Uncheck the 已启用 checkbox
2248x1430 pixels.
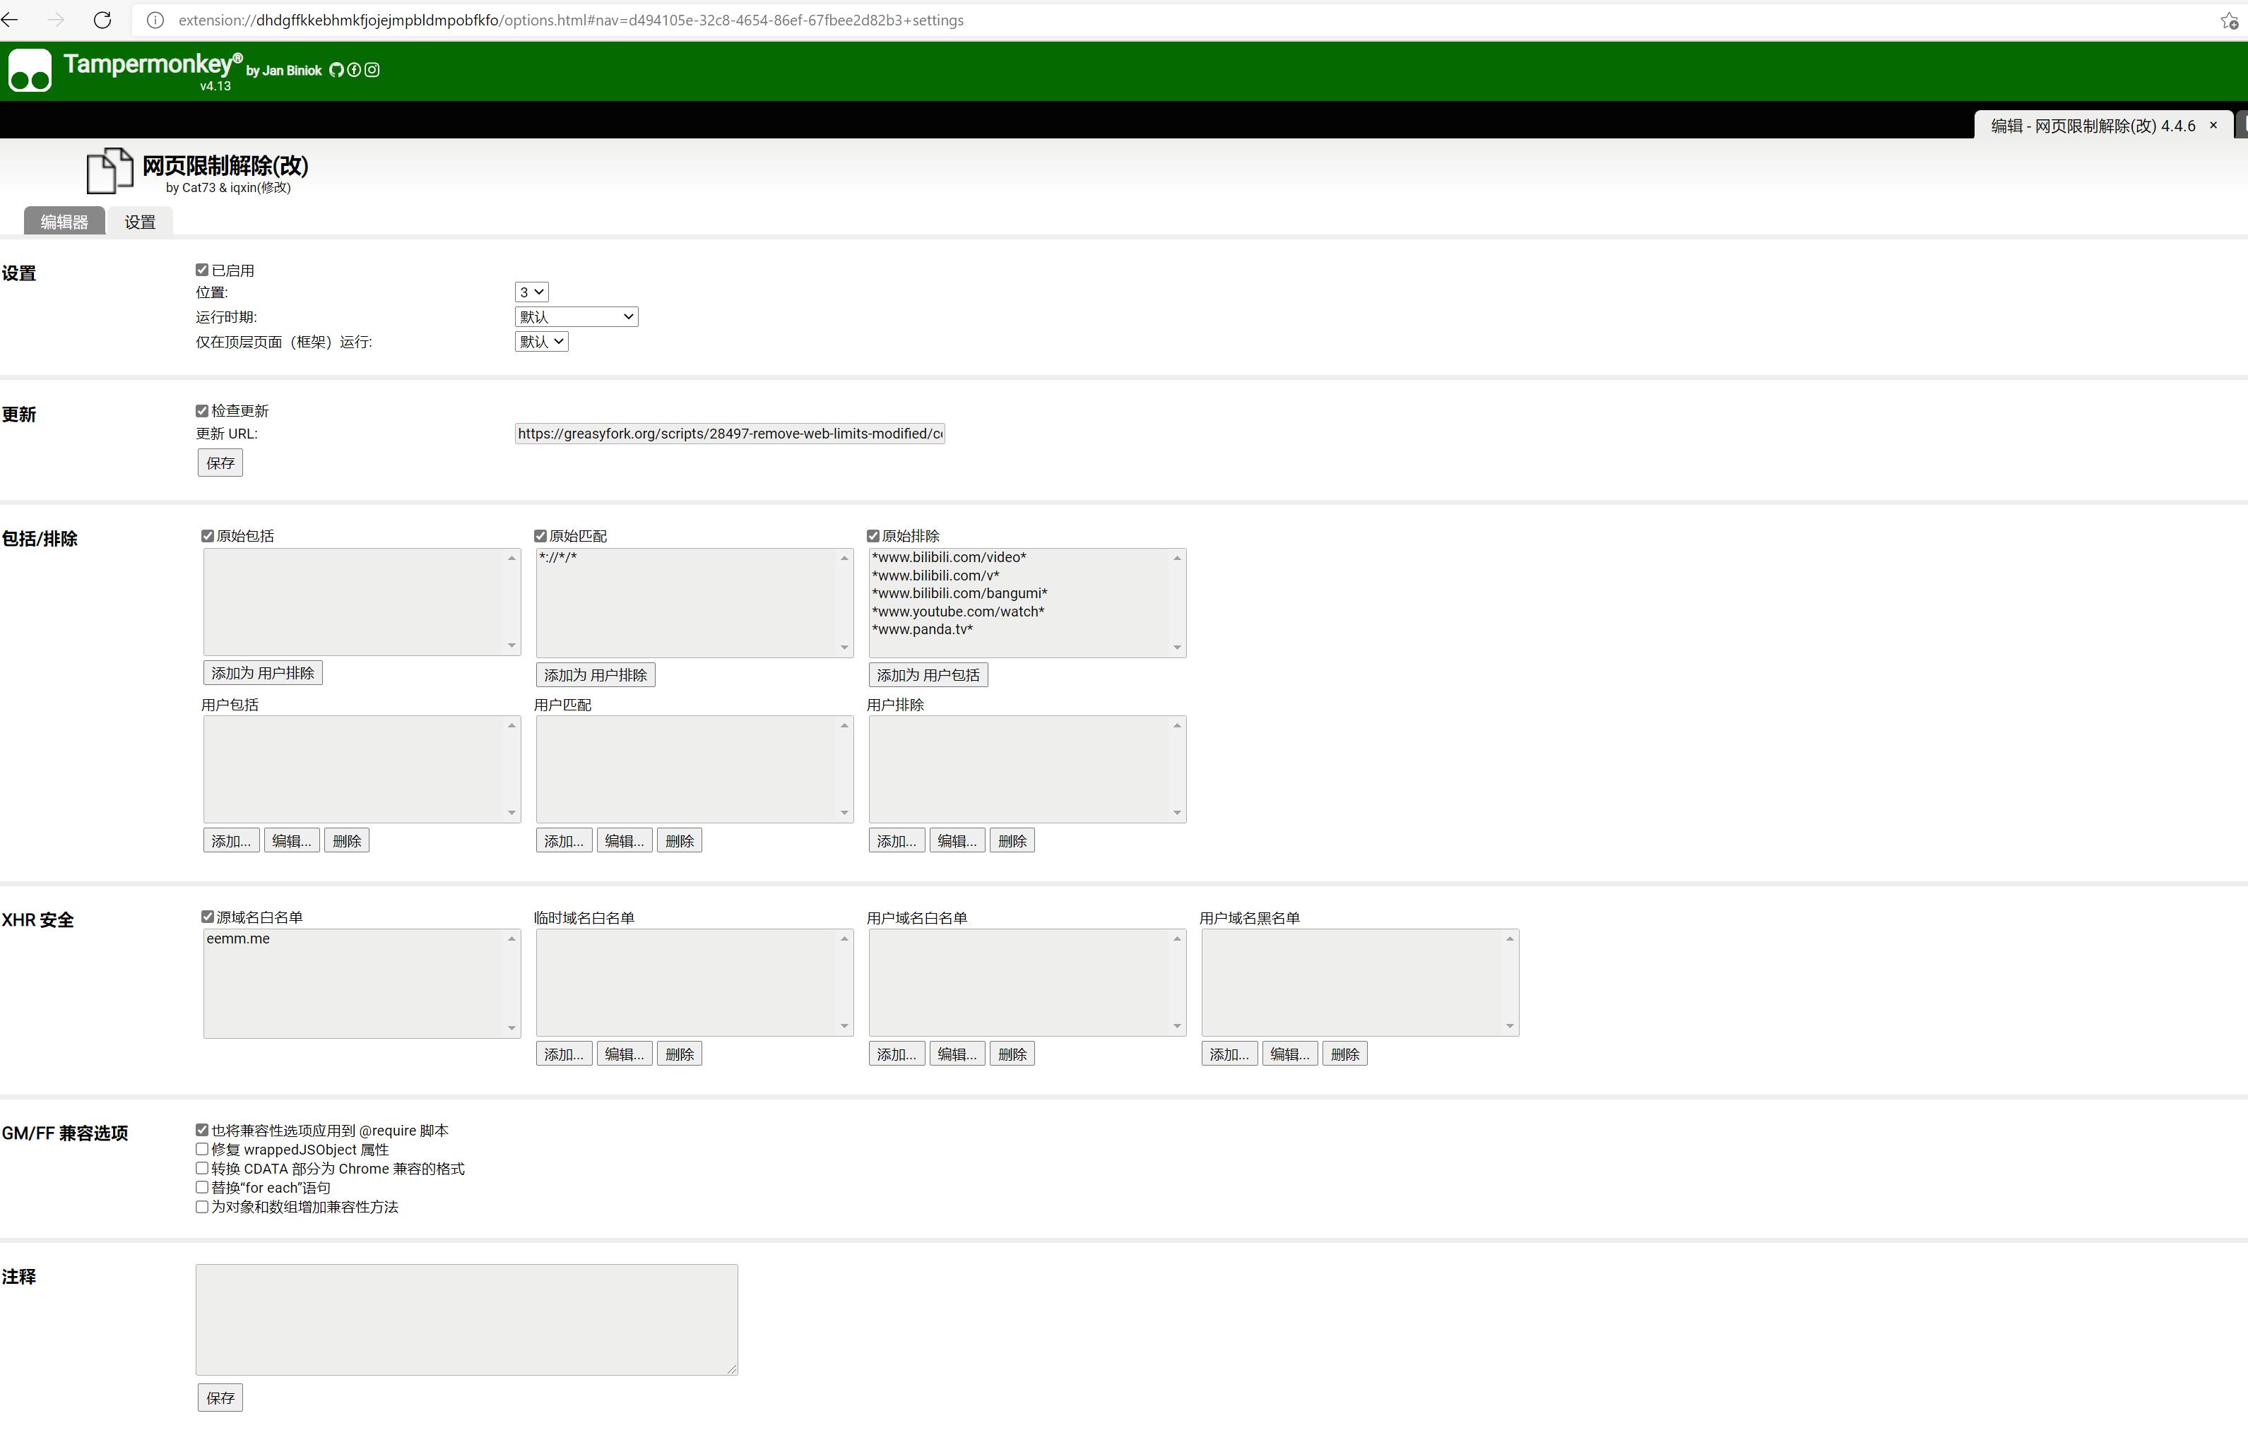coord(201,270)
